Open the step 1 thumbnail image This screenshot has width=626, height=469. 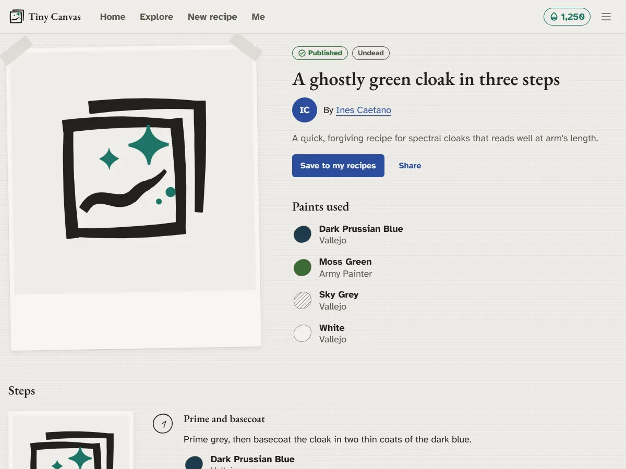[71, 440]
